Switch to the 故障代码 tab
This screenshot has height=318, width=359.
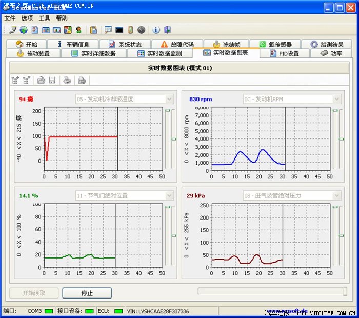coord(176,45)
